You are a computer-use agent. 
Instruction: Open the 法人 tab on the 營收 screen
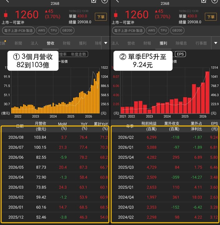click(x=34, y=43)
